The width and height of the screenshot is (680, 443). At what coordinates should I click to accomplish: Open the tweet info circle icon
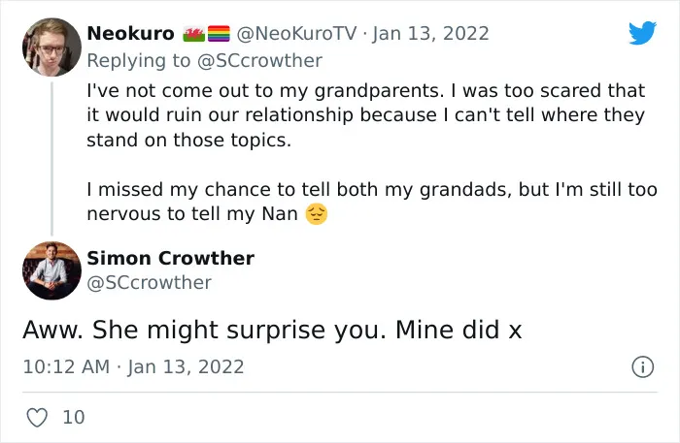tap(643, 366)
